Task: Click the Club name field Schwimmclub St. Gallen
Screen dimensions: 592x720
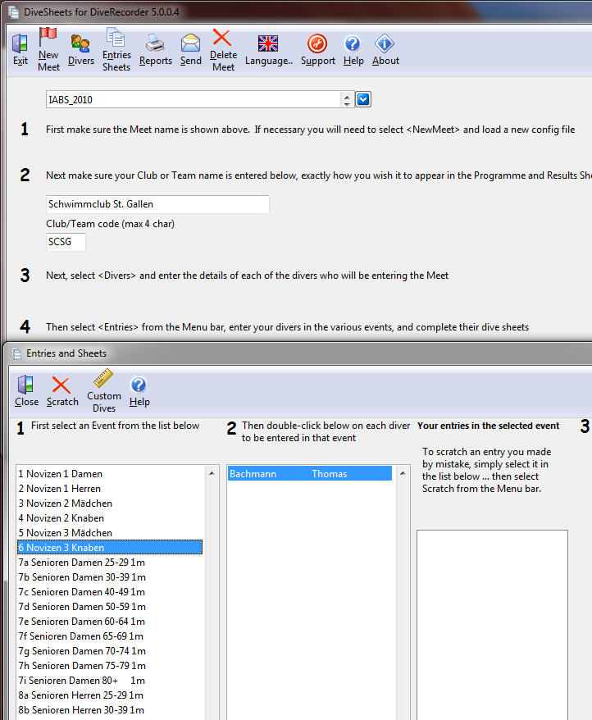Action: [157, 204]
